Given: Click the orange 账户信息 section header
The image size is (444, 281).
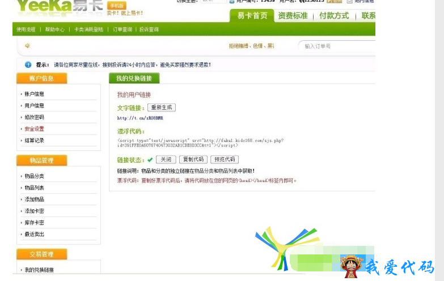Looking at the screenshot, I should point(41,78).
